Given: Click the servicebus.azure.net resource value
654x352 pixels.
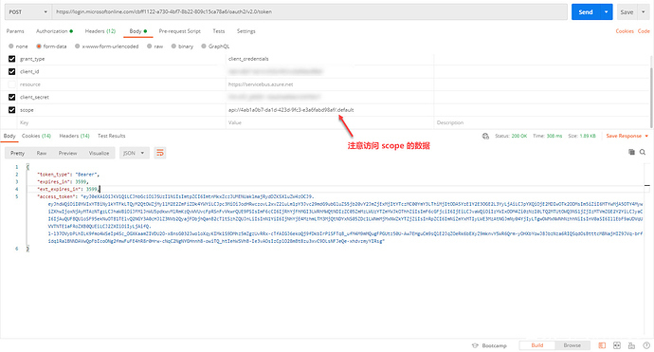Looking at the screenshot, I should 261,84.
